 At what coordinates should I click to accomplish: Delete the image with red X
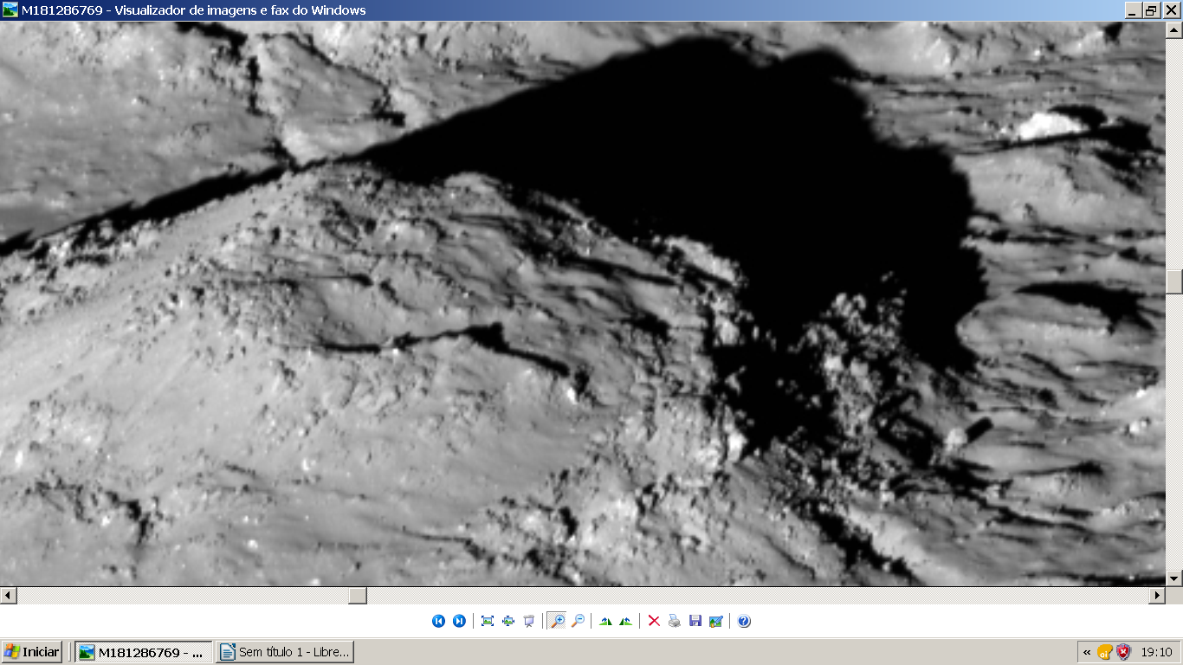click(x=654, y=621)
